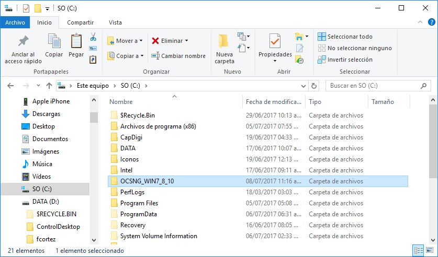Click the History icon in Abrir group

pyautogui.click(x=300, y=60)
